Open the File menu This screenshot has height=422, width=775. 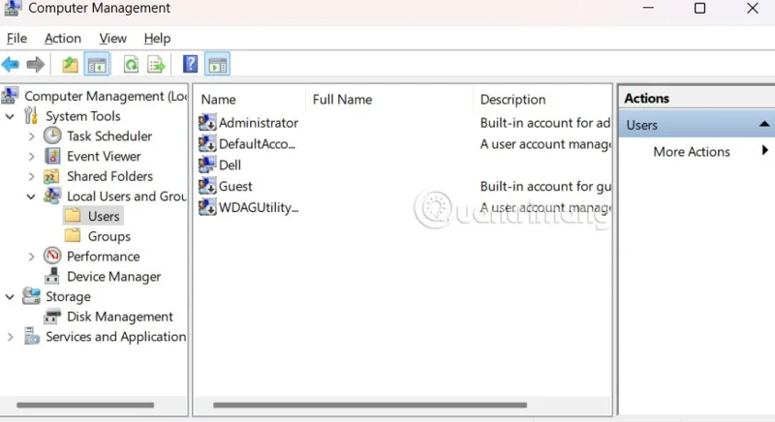pyautogui.click(x=16, y=39)
